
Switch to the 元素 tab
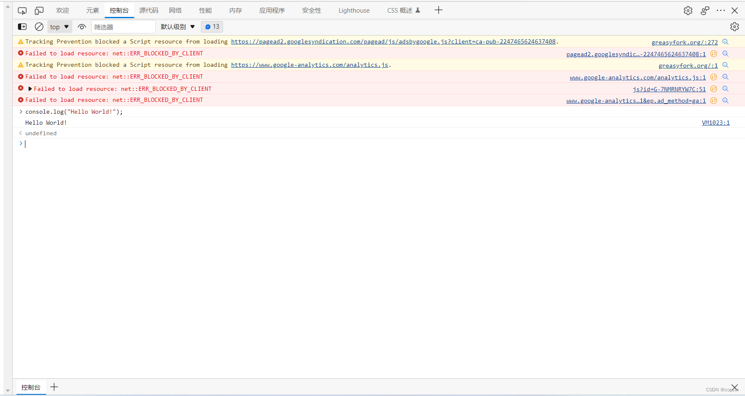coord(93,11)
